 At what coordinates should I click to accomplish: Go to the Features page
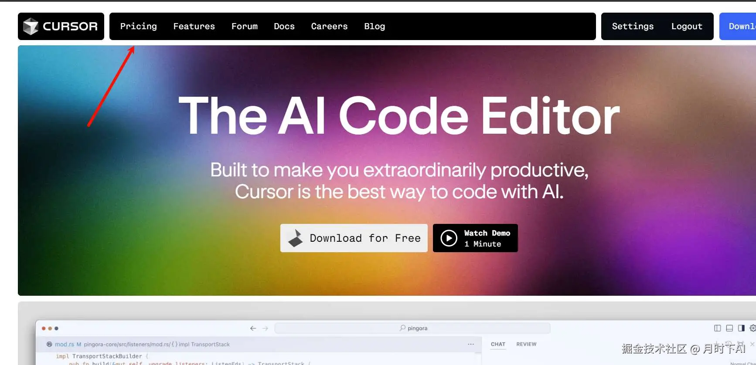(x=194, y=26)
